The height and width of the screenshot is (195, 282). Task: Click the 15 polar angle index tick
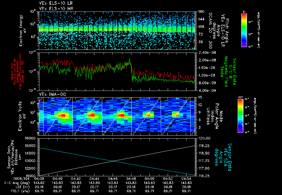coord(200,97)
